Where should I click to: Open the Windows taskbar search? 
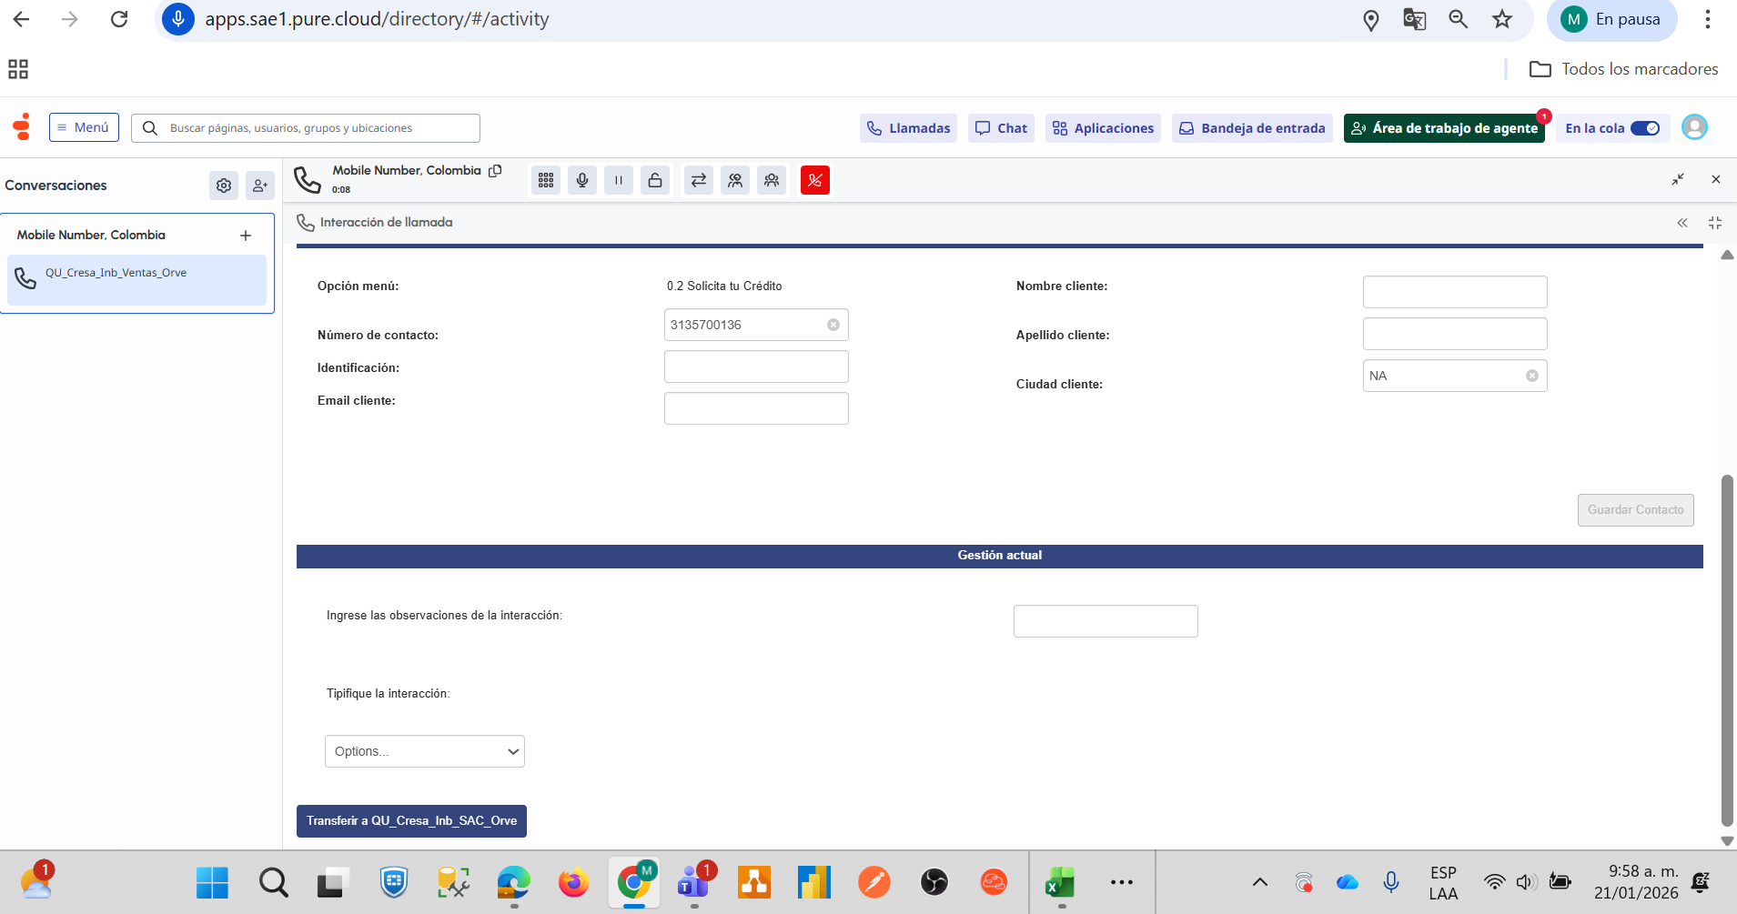273,882
